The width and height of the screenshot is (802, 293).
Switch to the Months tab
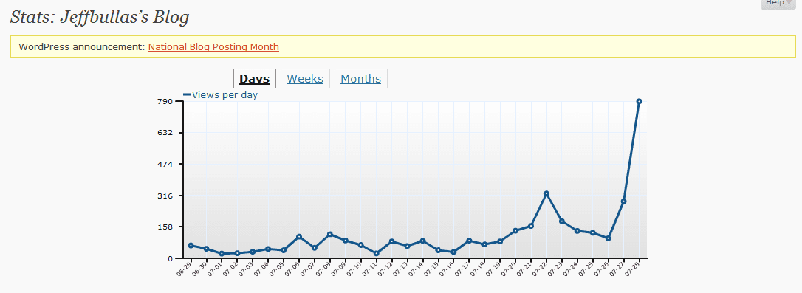361,79
